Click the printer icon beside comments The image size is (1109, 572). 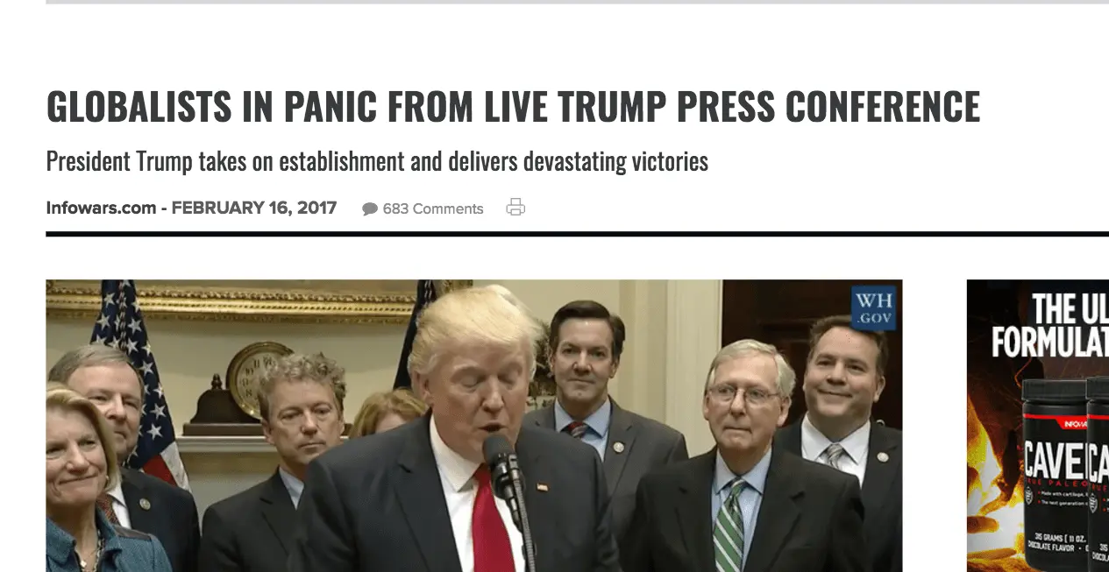[x=515, y=208]
